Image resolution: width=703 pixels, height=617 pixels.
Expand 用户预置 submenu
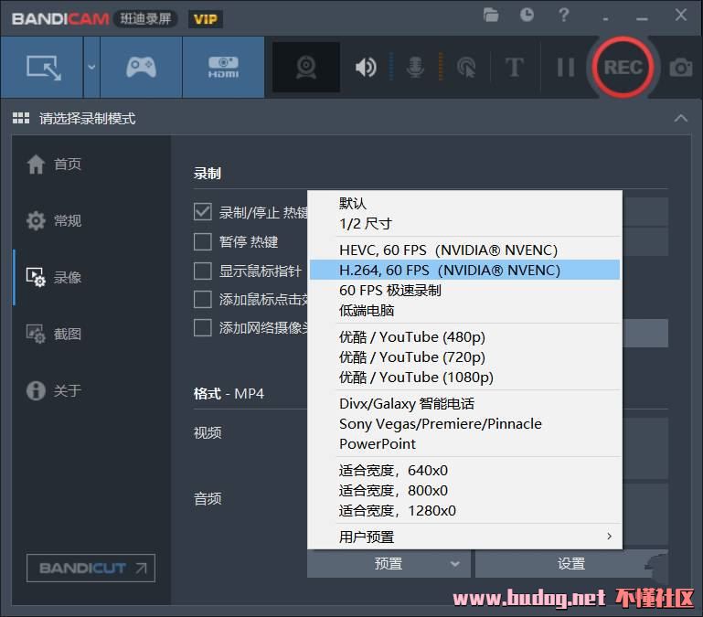[464, 537]
